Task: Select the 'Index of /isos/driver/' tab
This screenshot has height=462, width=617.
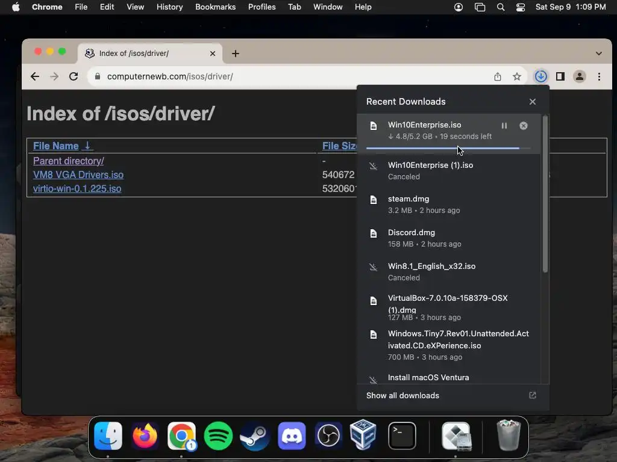Action: point(150,53)
